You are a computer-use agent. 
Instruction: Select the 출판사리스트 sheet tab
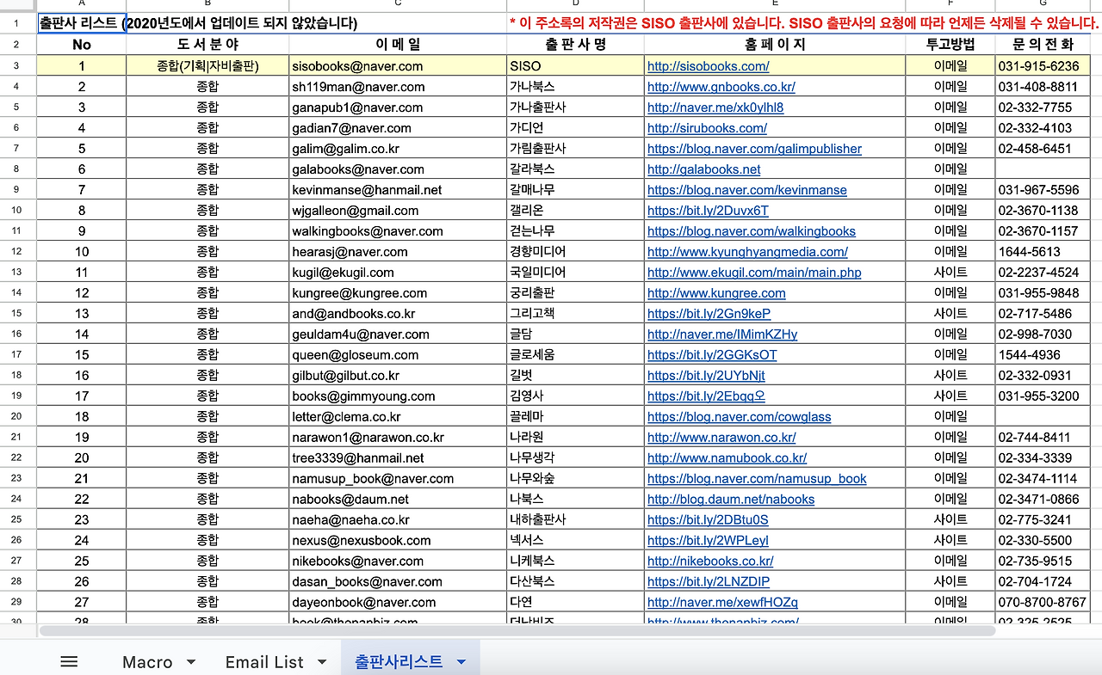pyautogui.click(x=399, y=661)
